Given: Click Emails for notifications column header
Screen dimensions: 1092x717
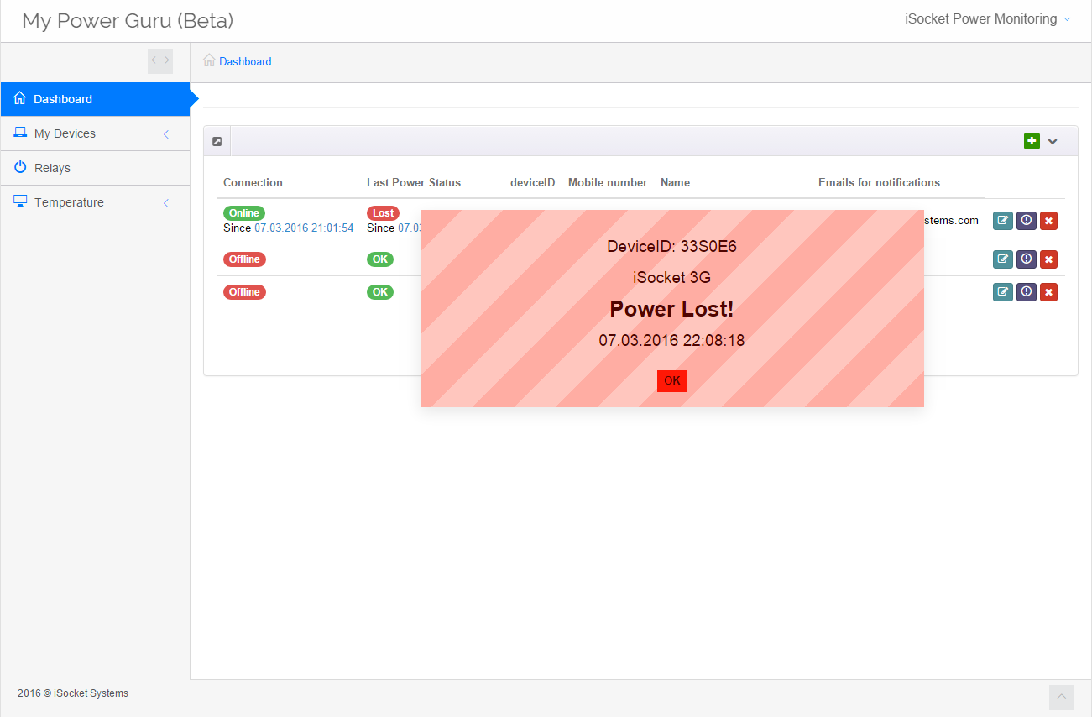Looking at the screenshot, I should (x=879, y=182).
